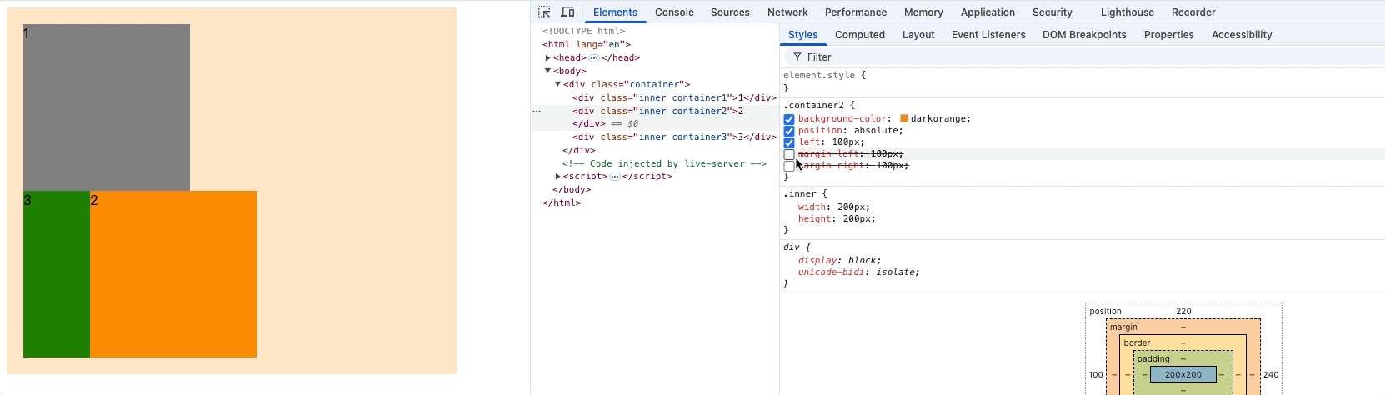Expand the script element node

557,177
